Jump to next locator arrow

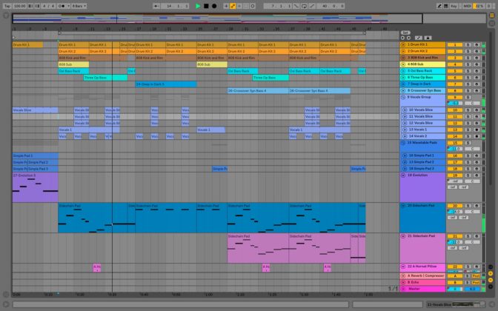409,38
